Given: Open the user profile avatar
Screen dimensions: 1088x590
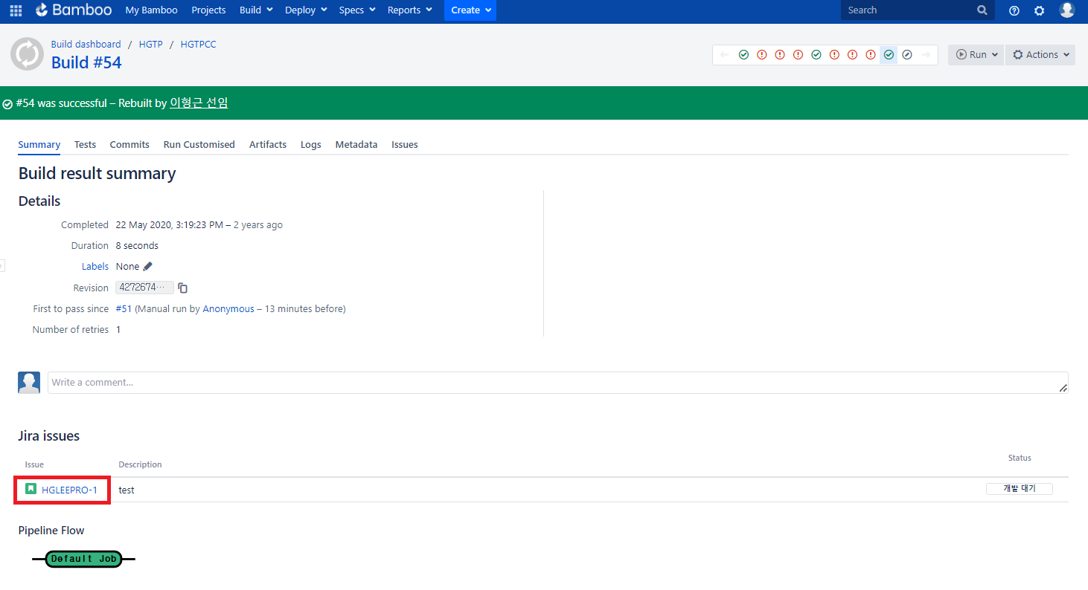Looking at the screenshot, I should click(x=1067, y=10).
